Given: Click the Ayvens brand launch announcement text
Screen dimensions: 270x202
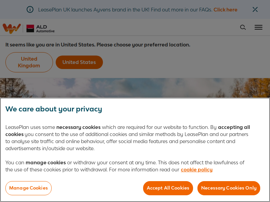Looking at the screenshot, I should pos(125,10).
